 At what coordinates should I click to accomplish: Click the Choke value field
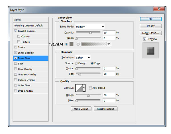[109, 68]
